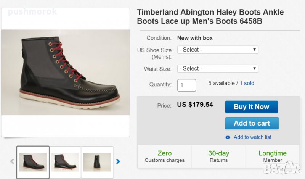
Task: Select the Zero Customs charges tab
Action: tap(164, 156)
